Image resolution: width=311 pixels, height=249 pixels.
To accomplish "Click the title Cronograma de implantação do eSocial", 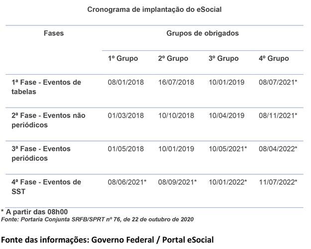I will [154, 9].
